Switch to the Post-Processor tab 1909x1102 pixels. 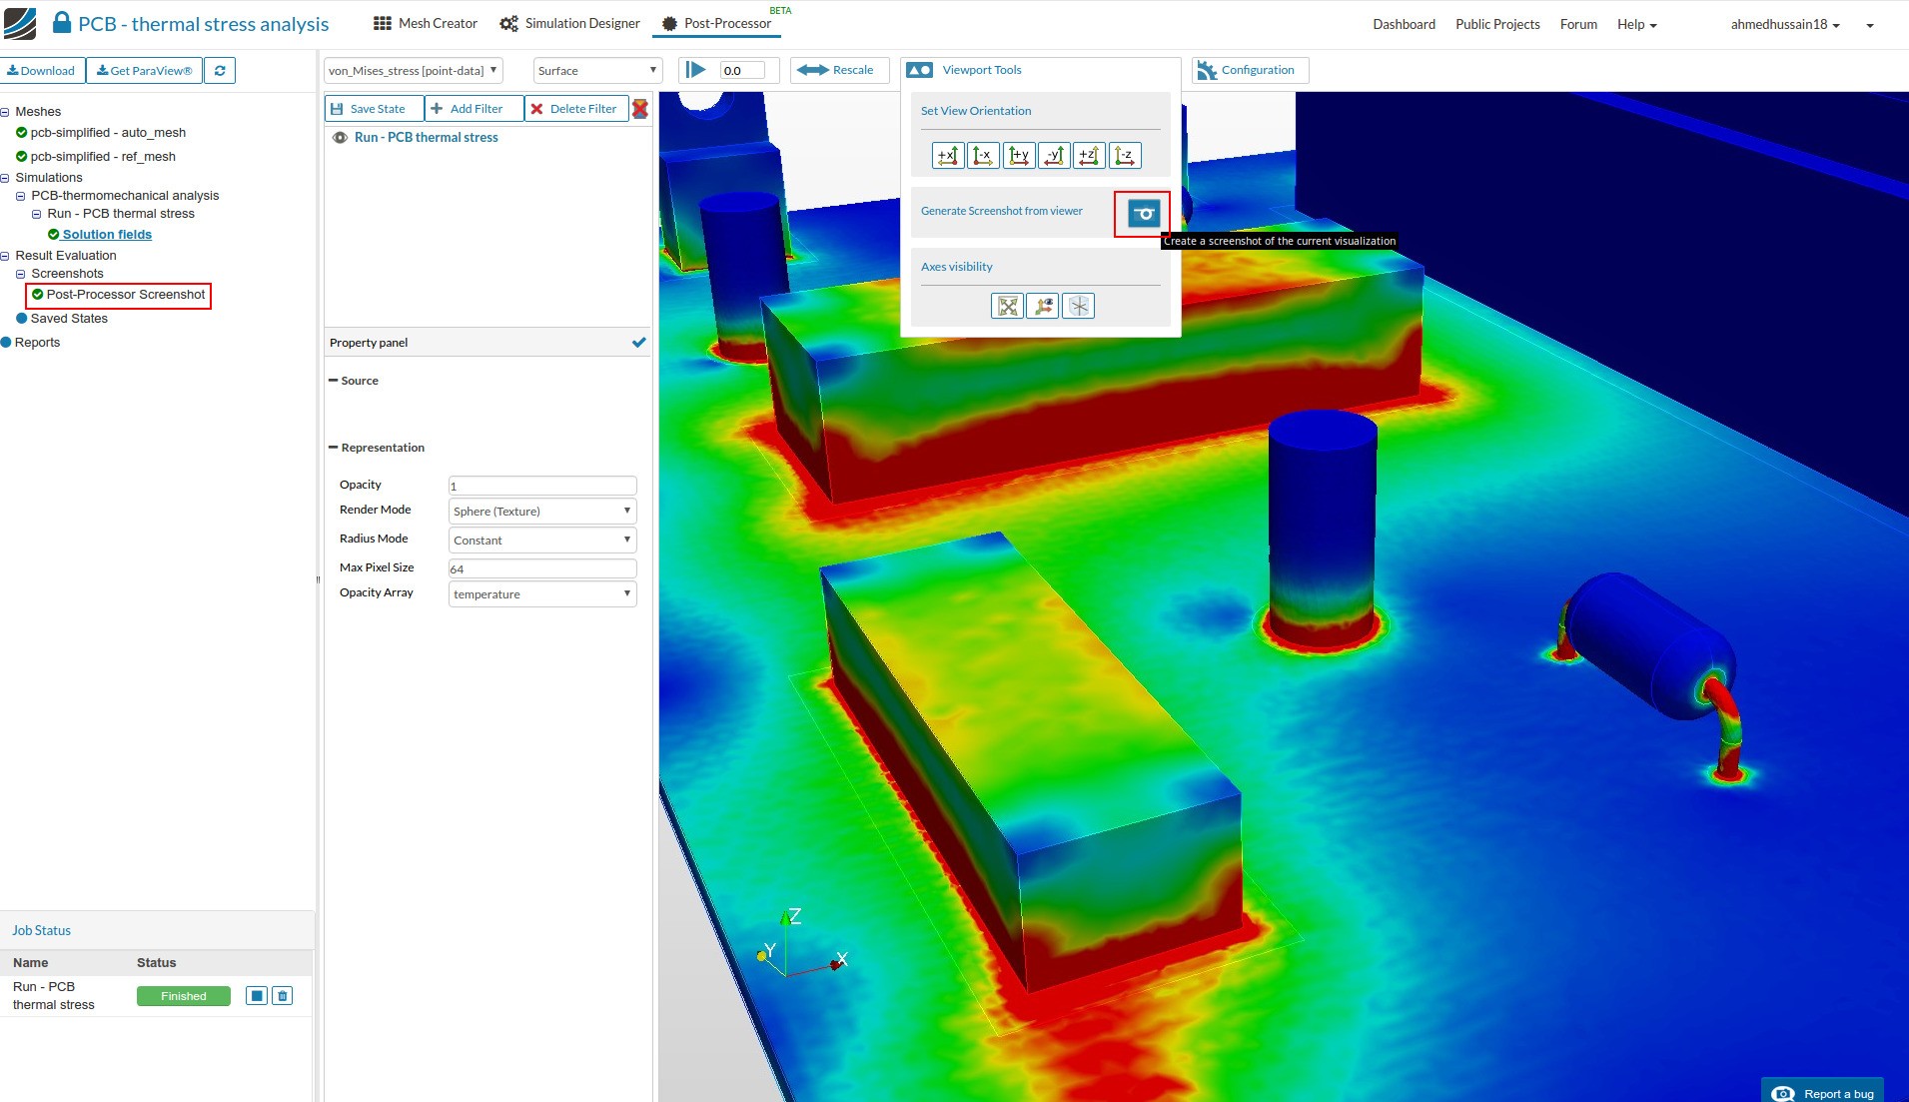pos(716,23)
